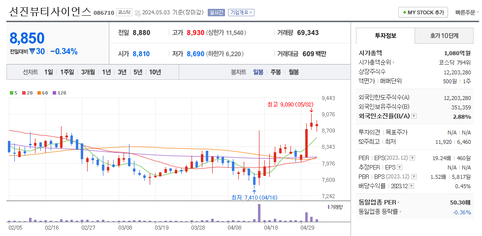Click the arrow beside 시가총액순위
Screen dimensions: 482x236
tap(393, 63)
